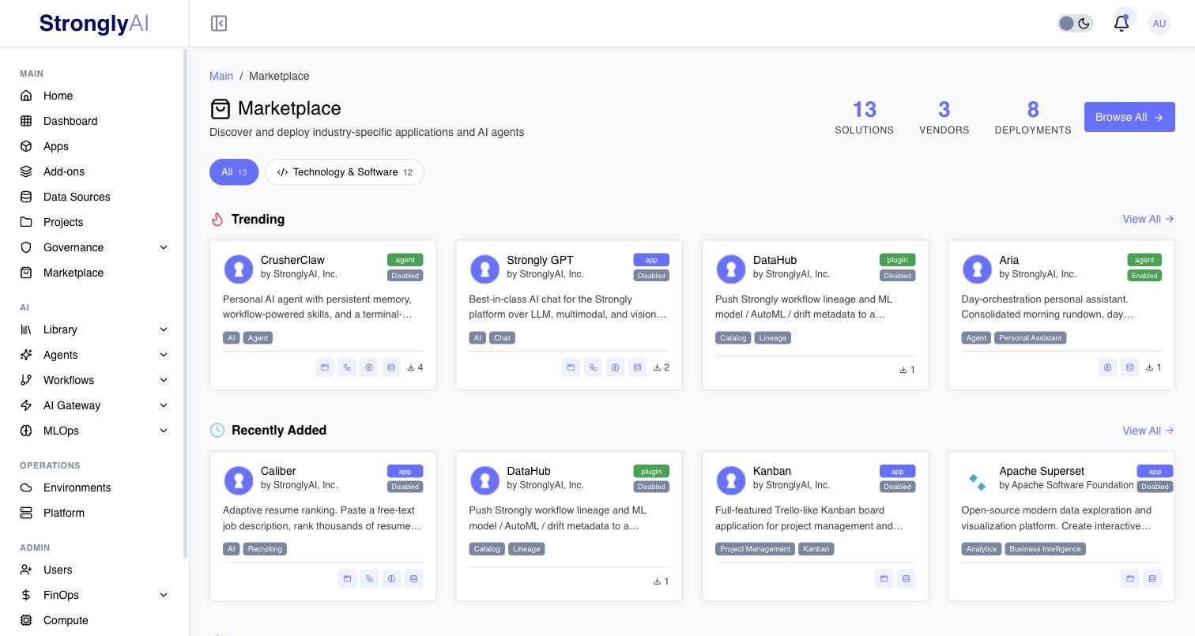This screenshot has height=636, width=1195.
Task: Open the Kanban card title
Action: pos(772,471)
